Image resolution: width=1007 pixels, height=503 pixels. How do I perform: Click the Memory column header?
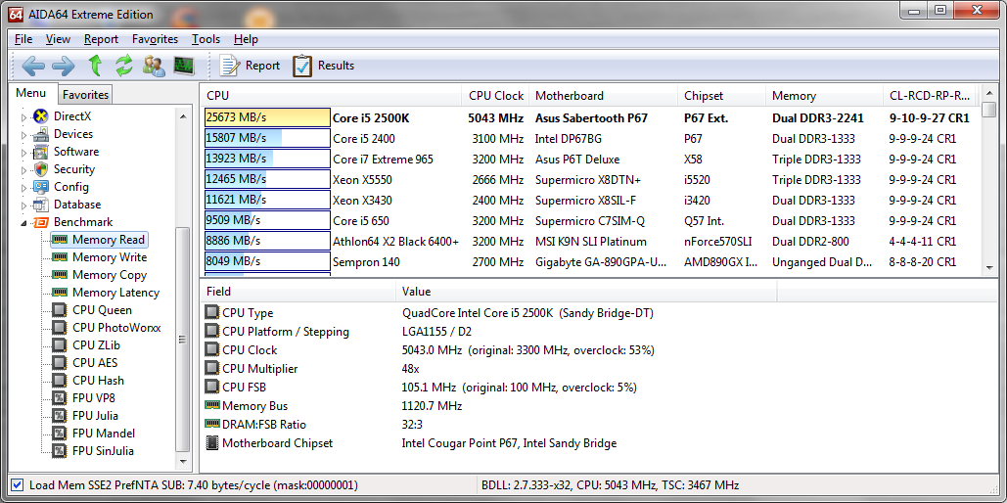click(x=824, y=96)
